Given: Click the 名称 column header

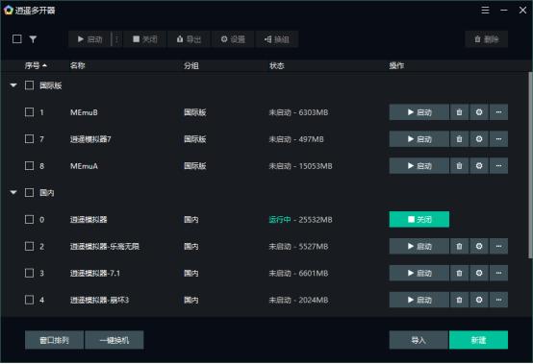Looking at the screenshot, I should click(78, 65).
